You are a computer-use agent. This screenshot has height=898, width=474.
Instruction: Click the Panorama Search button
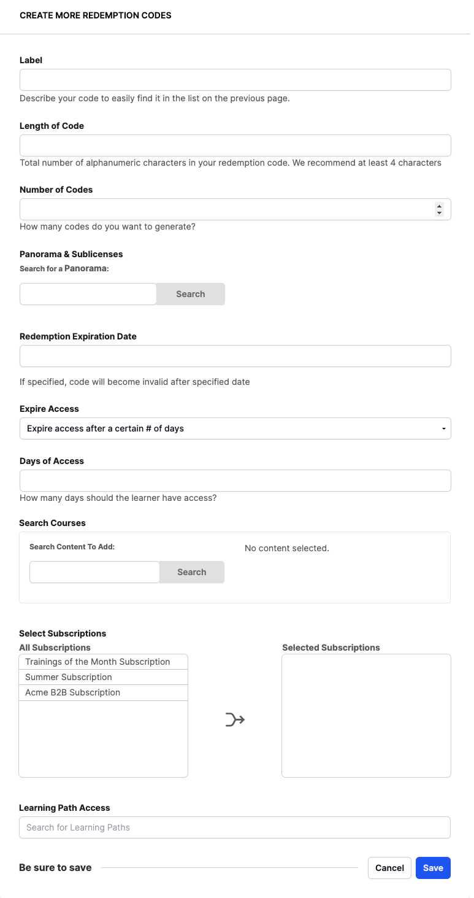190,293
